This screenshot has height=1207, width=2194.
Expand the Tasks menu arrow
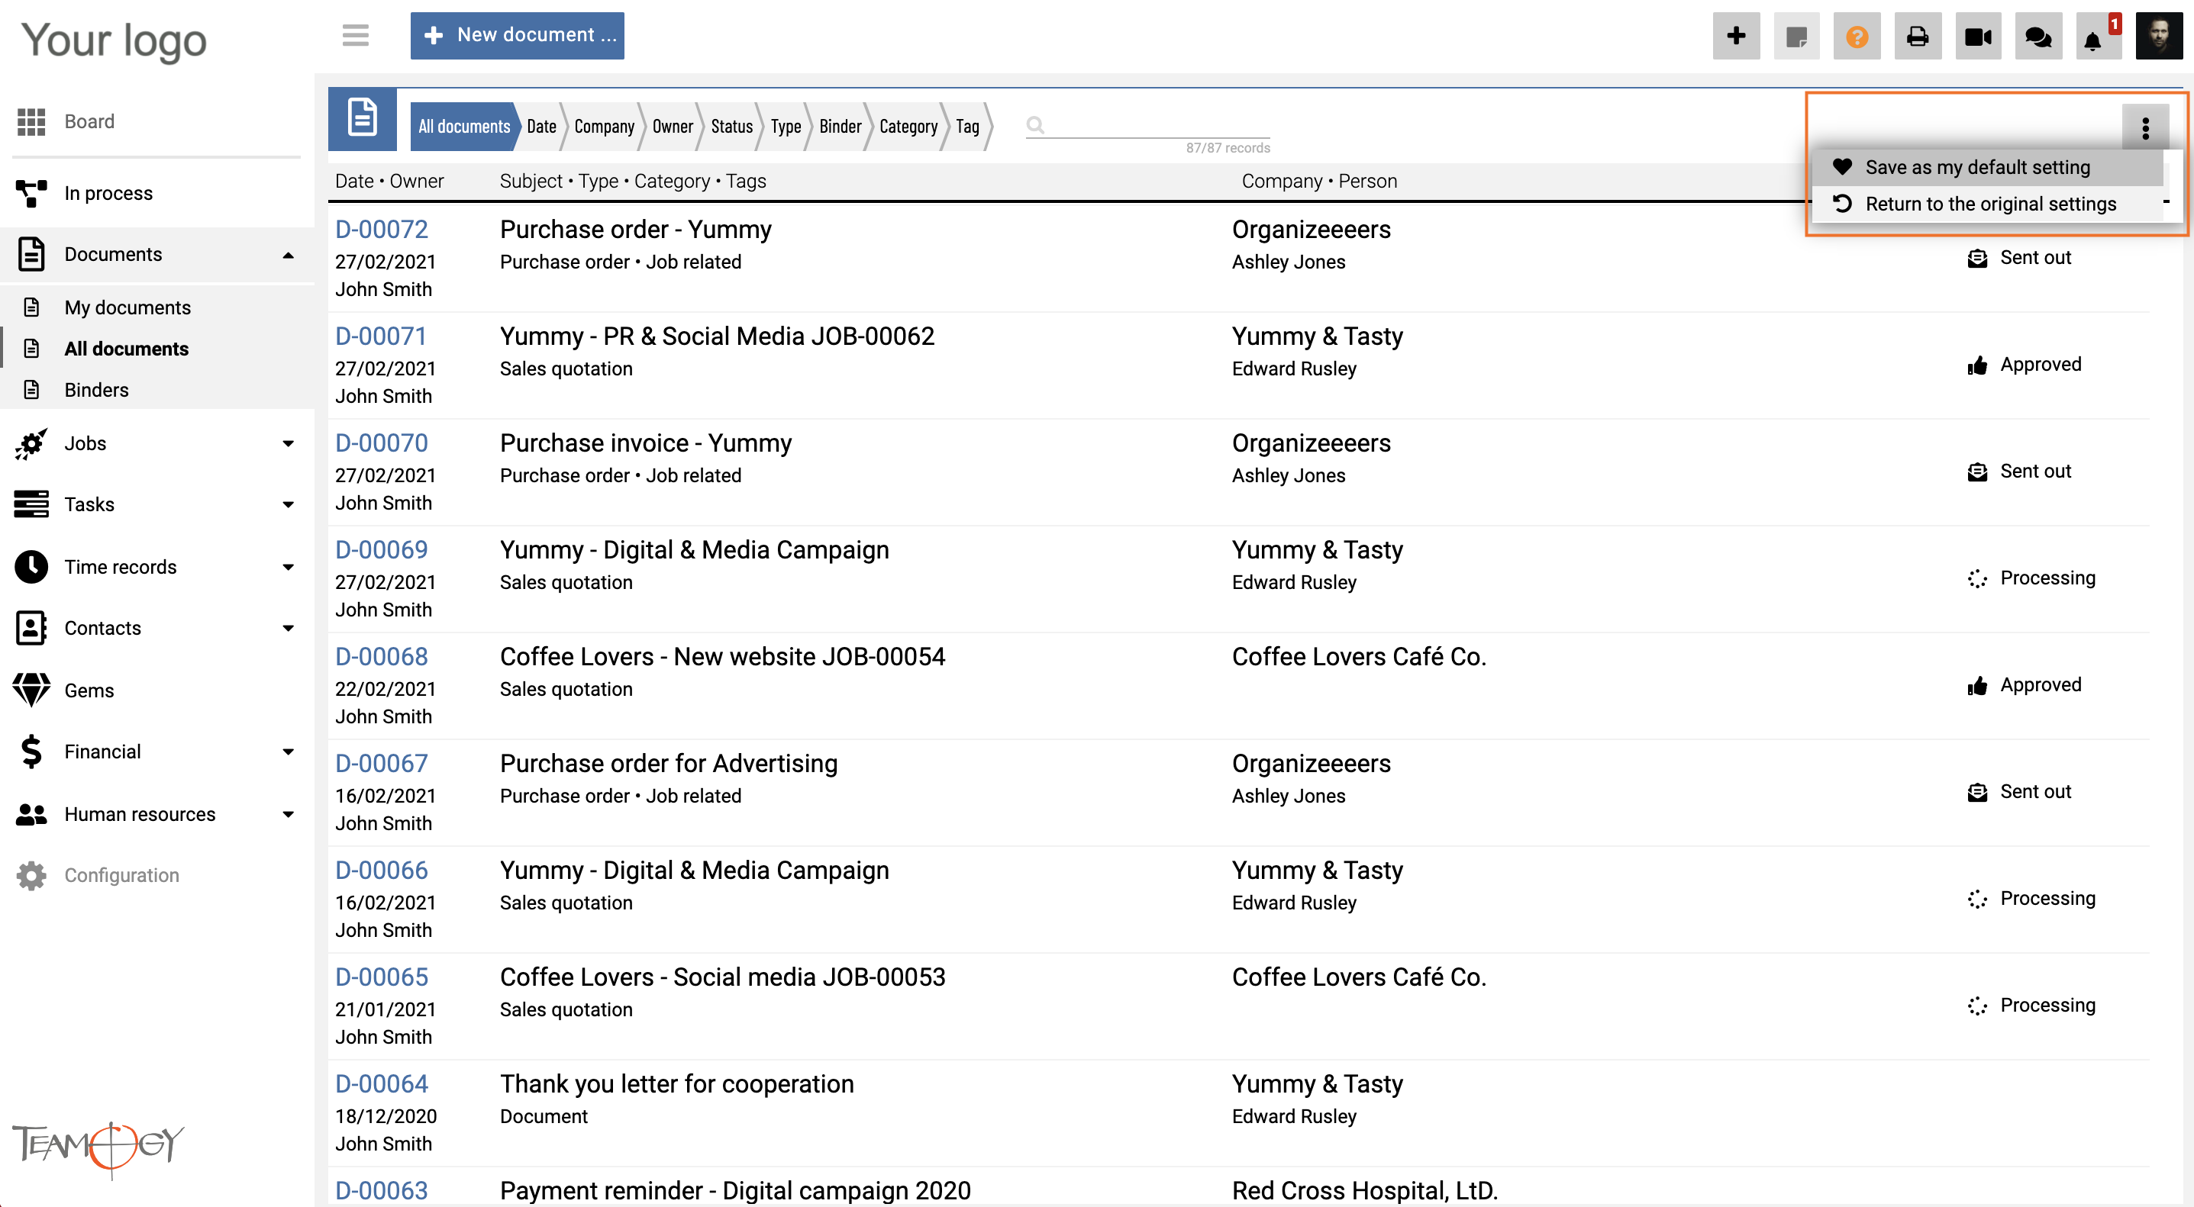[289, 505]
